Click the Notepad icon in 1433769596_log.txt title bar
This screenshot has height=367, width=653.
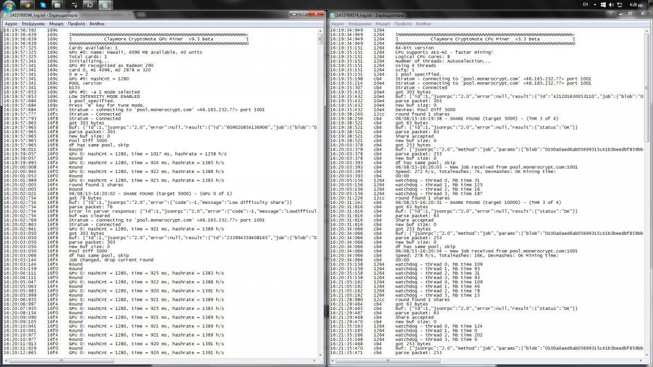click(x=6, y=16)
